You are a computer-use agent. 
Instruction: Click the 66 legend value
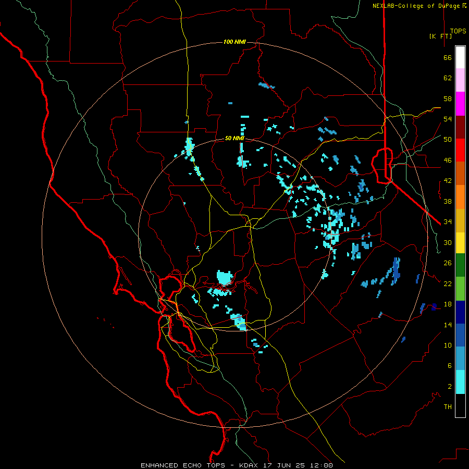(x=448, y=57)
